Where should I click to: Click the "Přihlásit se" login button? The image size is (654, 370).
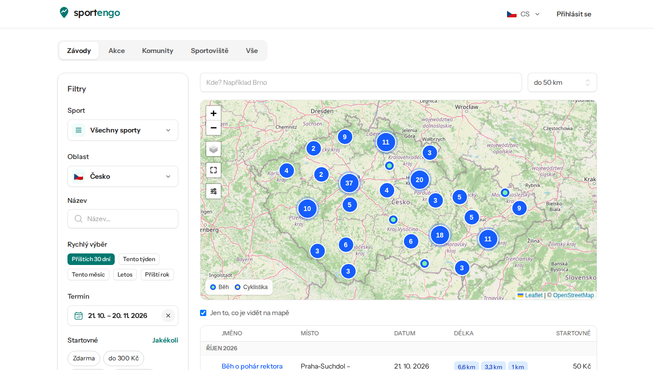574,14
